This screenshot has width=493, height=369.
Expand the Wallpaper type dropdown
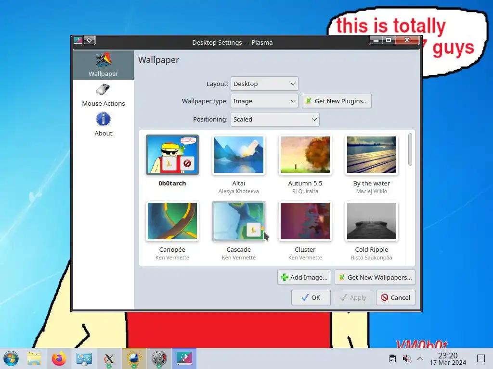[x=264, y=101]
